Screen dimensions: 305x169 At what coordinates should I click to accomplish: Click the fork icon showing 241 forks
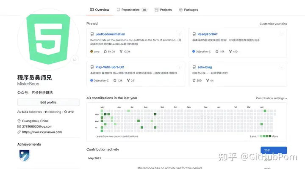[128, 80]
